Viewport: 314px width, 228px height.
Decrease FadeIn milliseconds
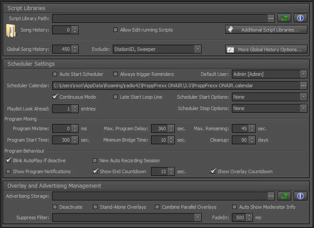click(249, 219)
